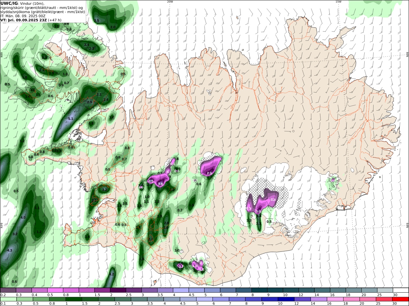
Task: Click the 2.0 rainfall value
Action: pos(113,27)
